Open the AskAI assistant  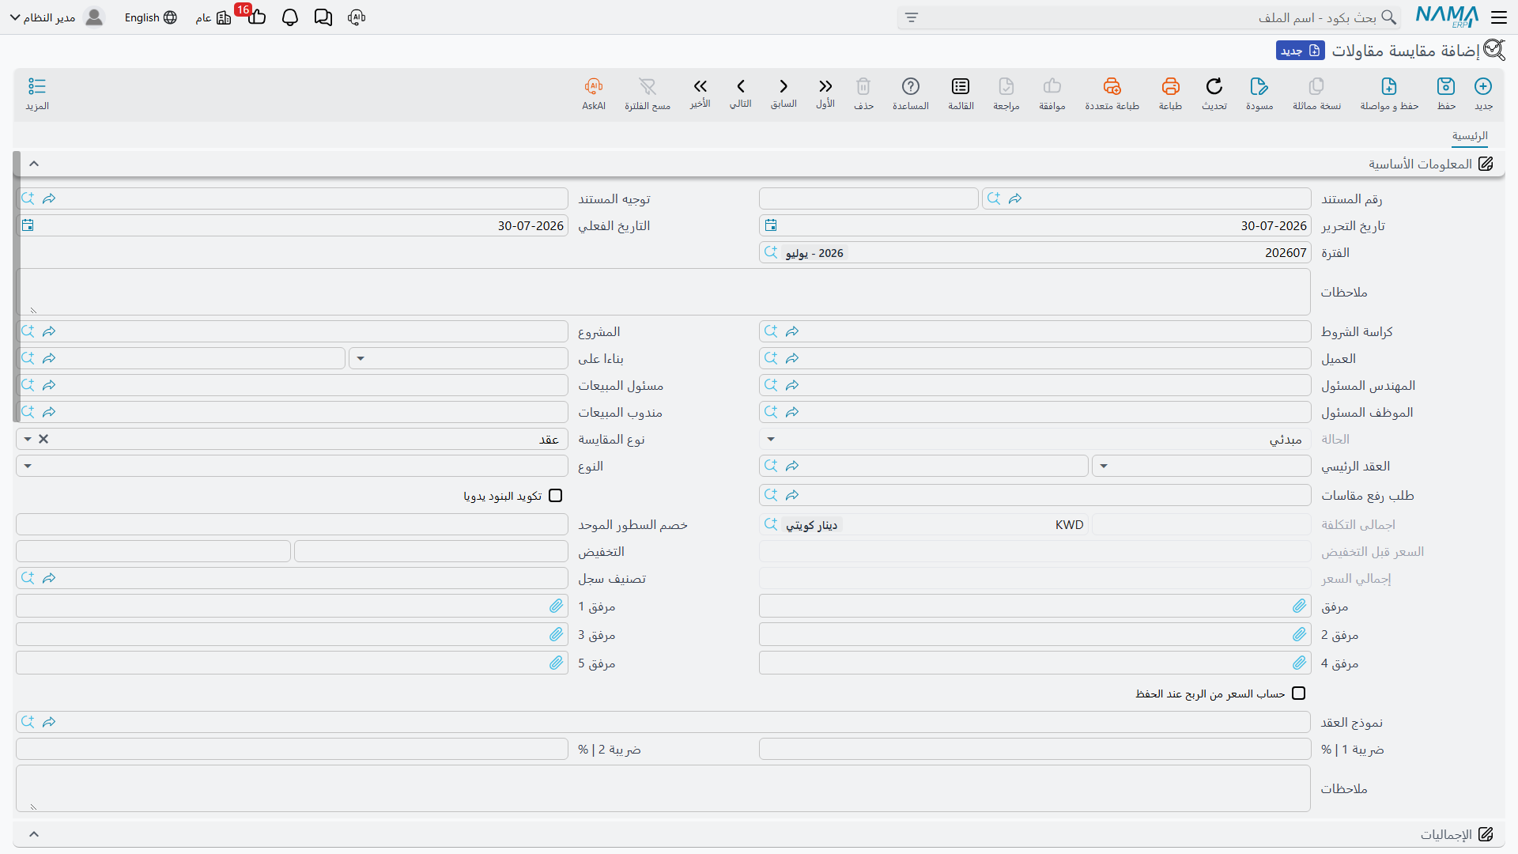(594, 93)
